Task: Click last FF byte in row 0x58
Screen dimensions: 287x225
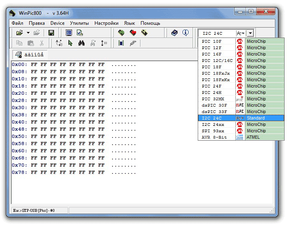Action: [101, 143]
